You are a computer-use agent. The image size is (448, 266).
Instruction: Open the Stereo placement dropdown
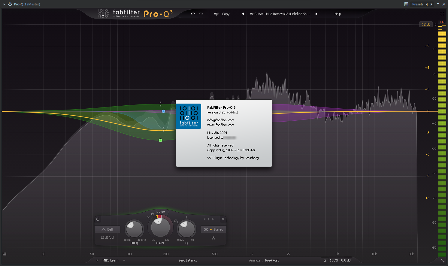tap(213, 229)
